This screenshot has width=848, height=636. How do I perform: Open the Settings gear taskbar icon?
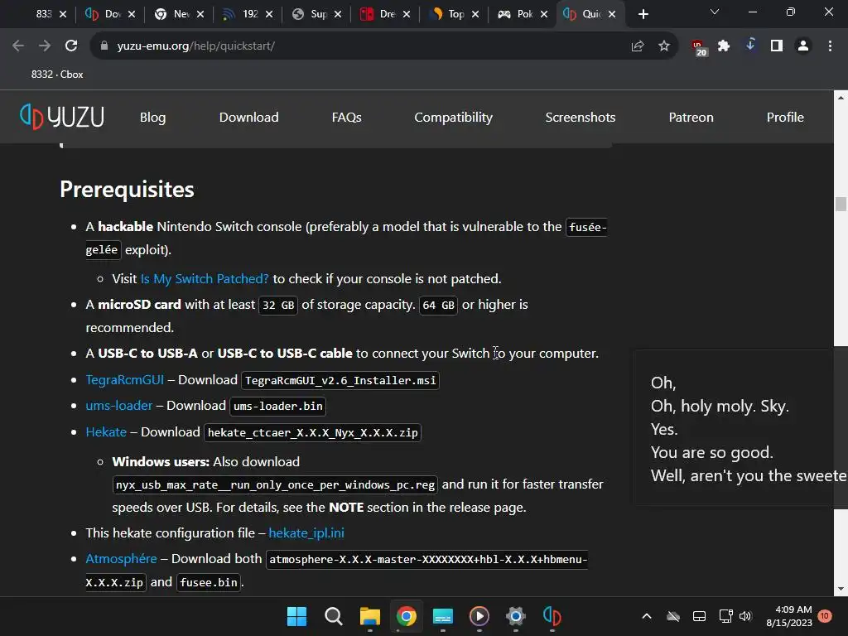[x=515, y=616]
